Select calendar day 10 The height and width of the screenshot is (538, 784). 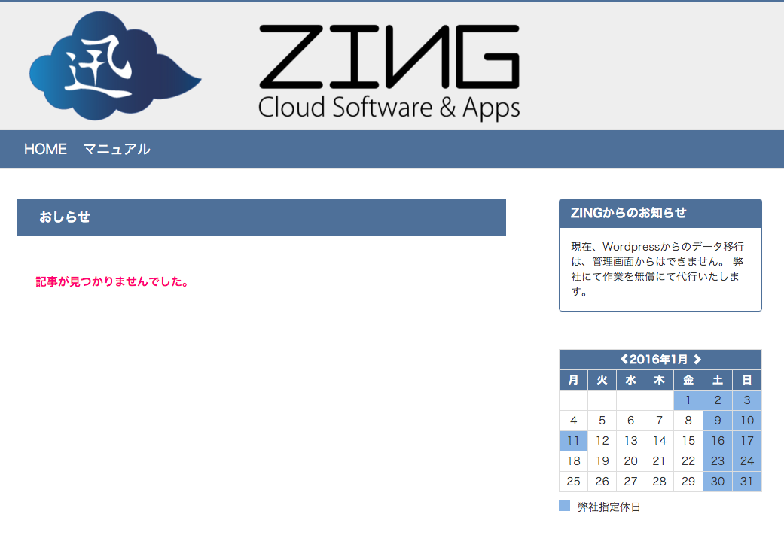pyautogui.click(x=747, y=421)
